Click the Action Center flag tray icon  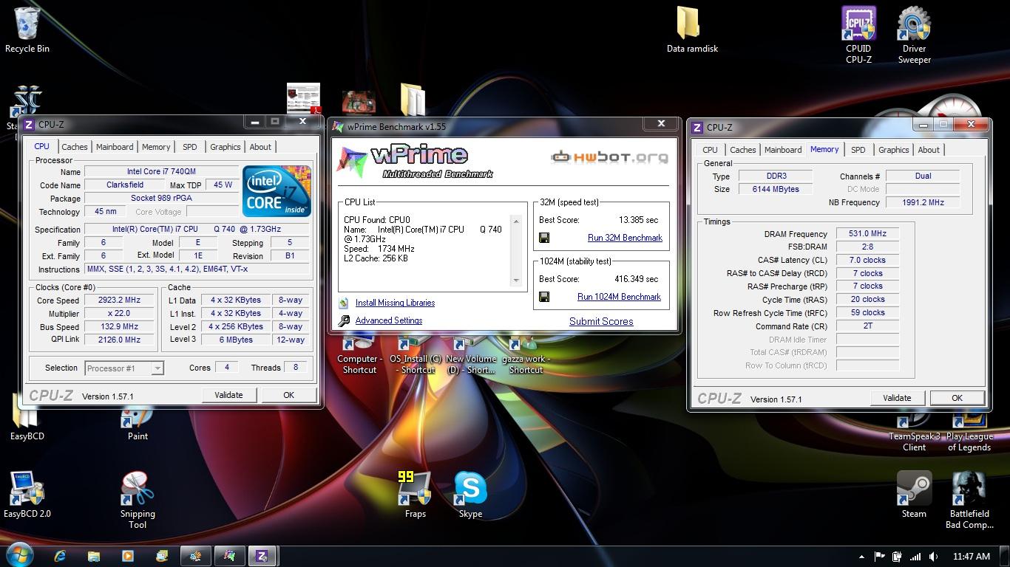[879, 557]
